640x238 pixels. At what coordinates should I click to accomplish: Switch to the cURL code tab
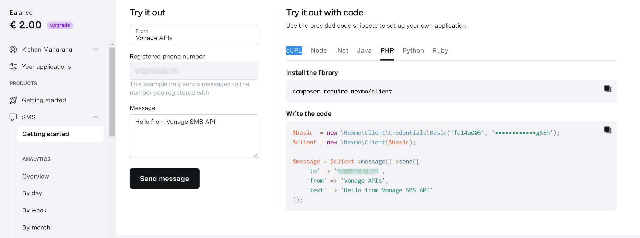tap(294, 51)
